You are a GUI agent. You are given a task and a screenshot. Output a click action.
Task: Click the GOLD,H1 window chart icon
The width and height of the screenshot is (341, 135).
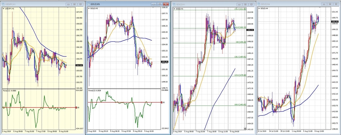click(174, 4)
